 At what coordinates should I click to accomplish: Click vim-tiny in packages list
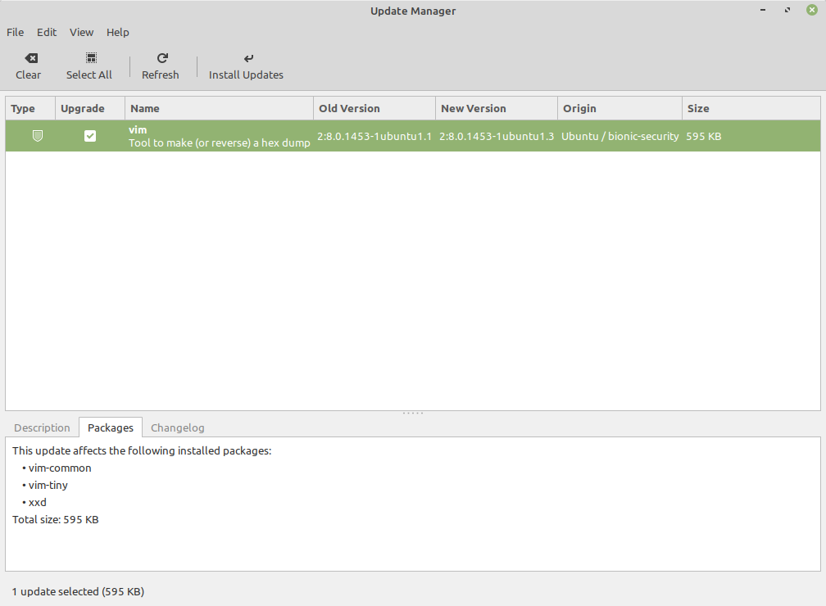[48, 485]
